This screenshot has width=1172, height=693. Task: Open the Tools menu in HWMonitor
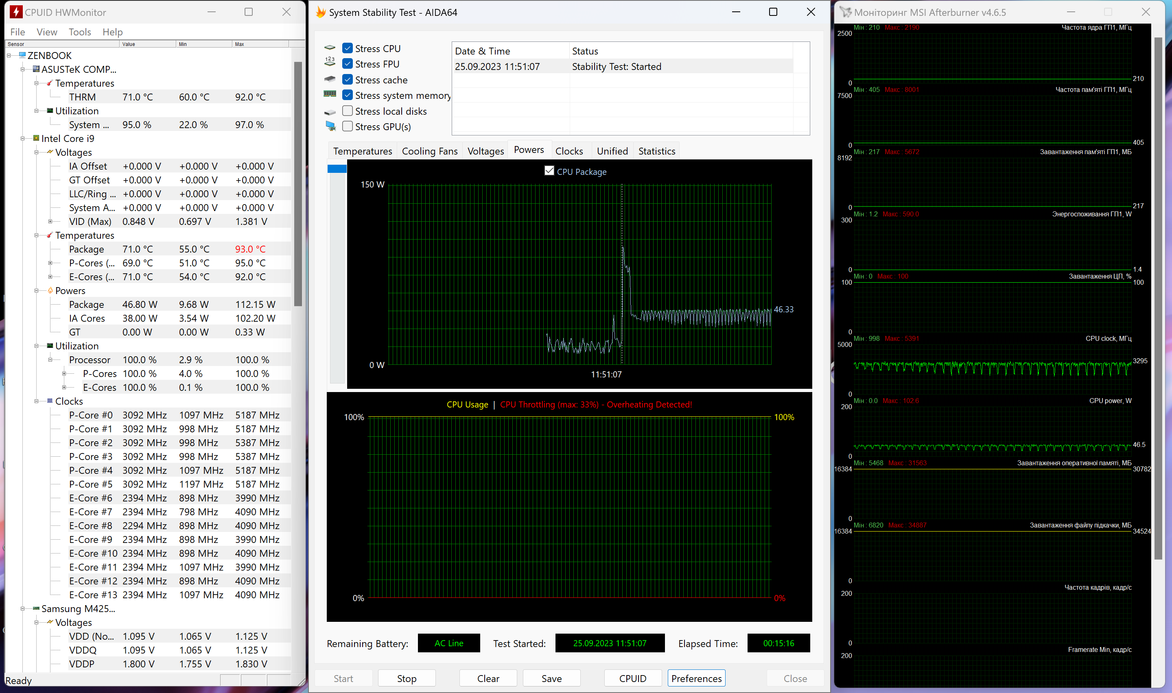coord(80,32)
